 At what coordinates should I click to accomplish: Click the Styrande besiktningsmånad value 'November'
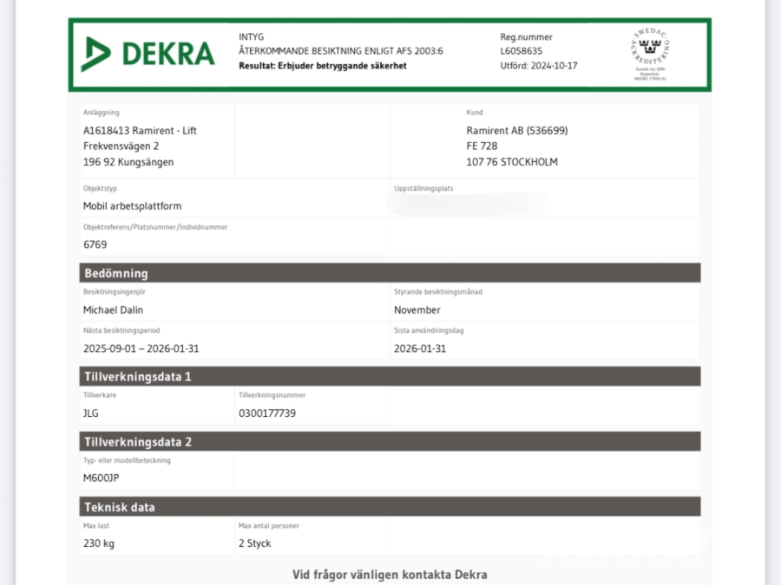pyautogui.click(x=417, y=310)
